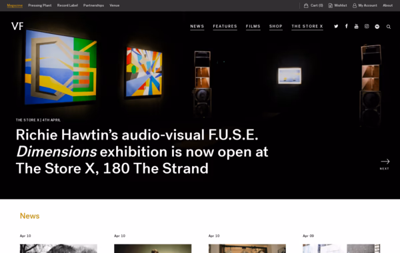Open the YouTube social icon
This screenshot has height=253, width=400.
coord(357,26)
